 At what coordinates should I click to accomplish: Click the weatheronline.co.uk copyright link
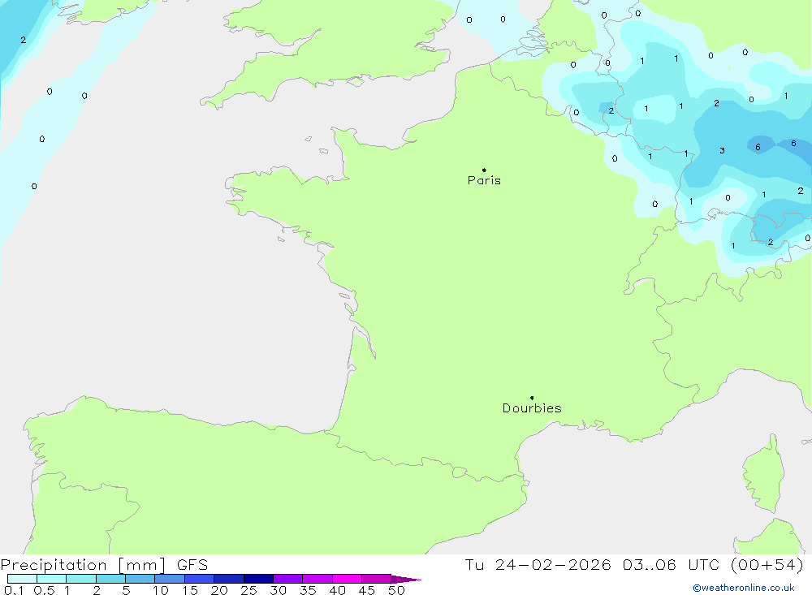point(743,588)
